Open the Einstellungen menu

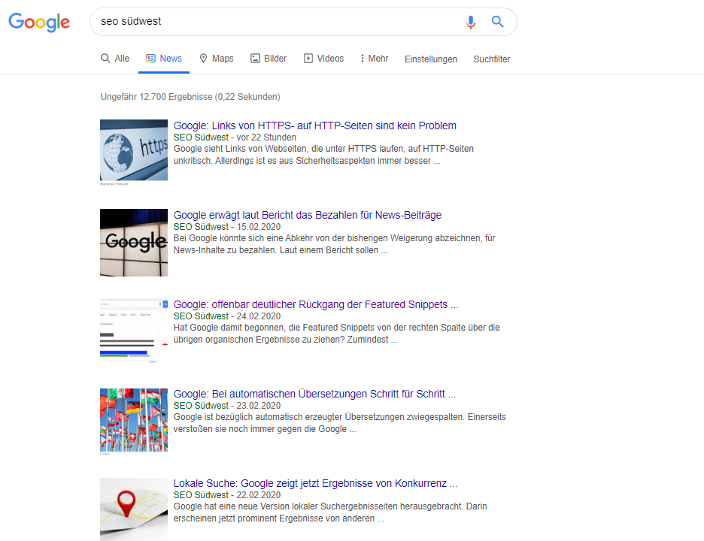(431, 59)
